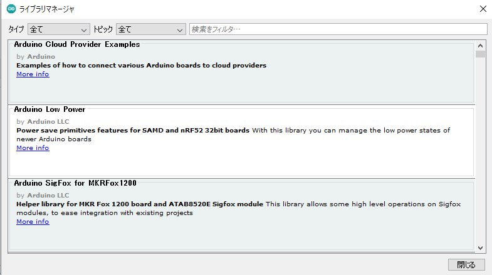Click 'by Arduino LLC' under Arduino Low Power
This screenshot has width=492, height=275.
coord(43,122)
